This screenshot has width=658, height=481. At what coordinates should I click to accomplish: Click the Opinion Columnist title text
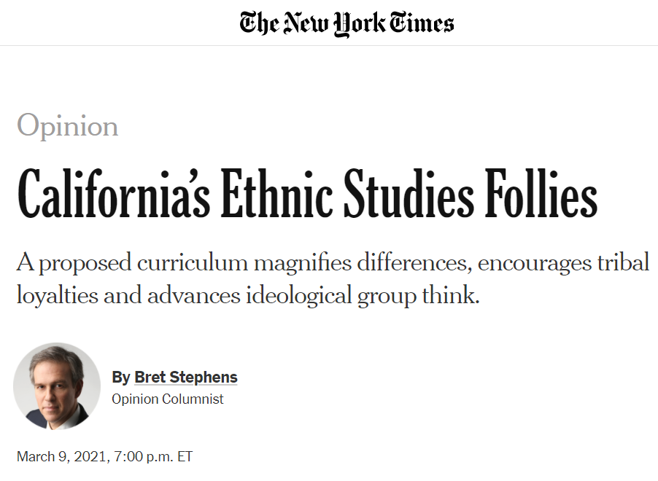coord(168,399)
